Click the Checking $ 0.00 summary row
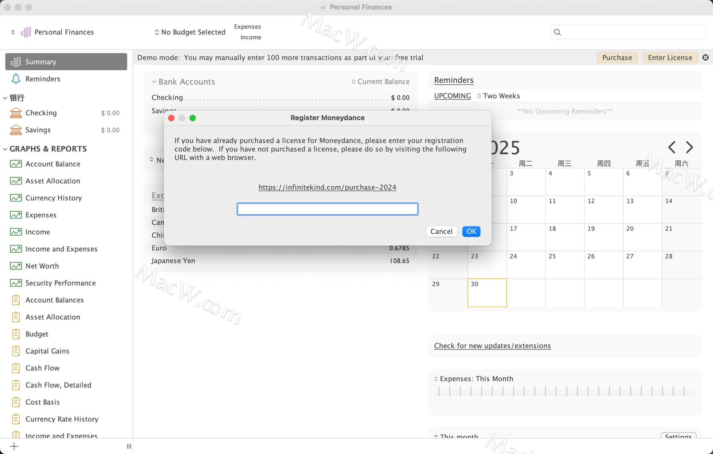713x454 pixels. pyautogui.click(x=280, y=98)
